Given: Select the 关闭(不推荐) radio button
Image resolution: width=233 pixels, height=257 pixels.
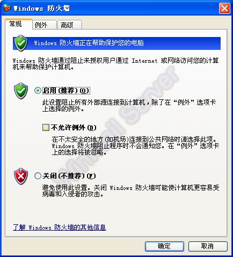Looking at the screenshot, I should [x=38, y=176].
